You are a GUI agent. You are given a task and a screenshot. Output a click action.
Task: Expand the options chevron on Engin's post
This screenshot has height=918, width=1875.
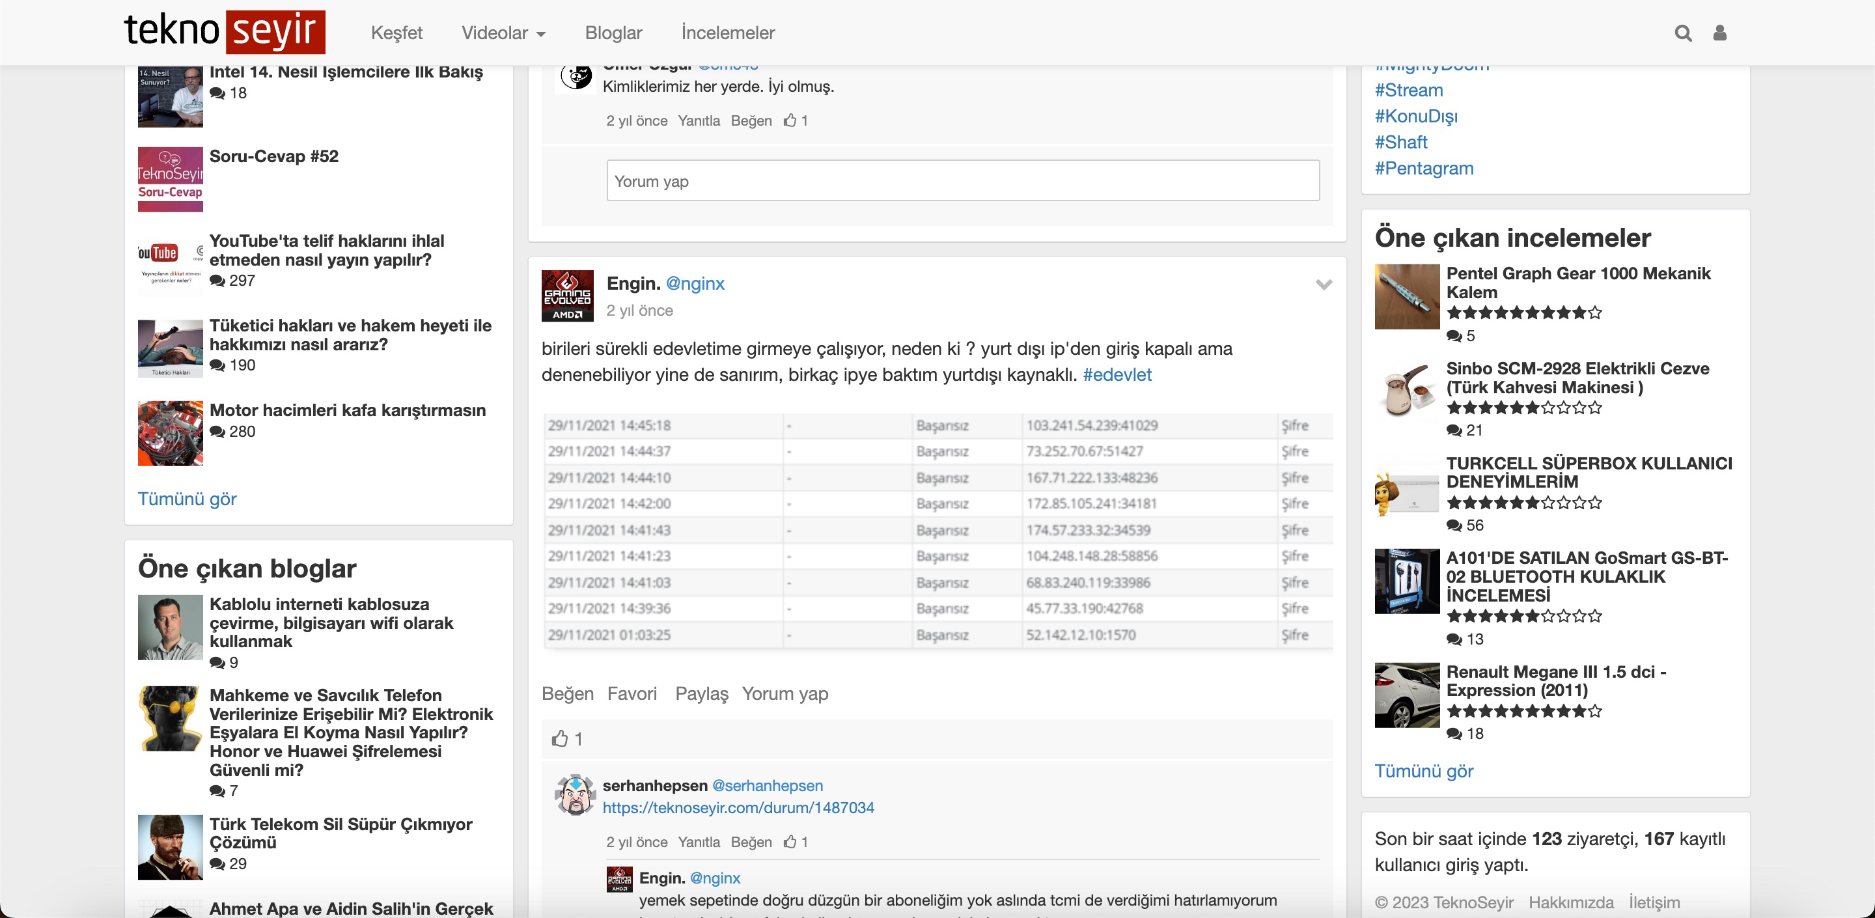1324,285
